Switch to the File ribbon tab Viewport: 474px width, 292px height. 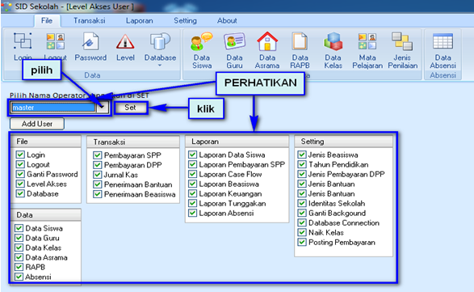coord(47,20)
